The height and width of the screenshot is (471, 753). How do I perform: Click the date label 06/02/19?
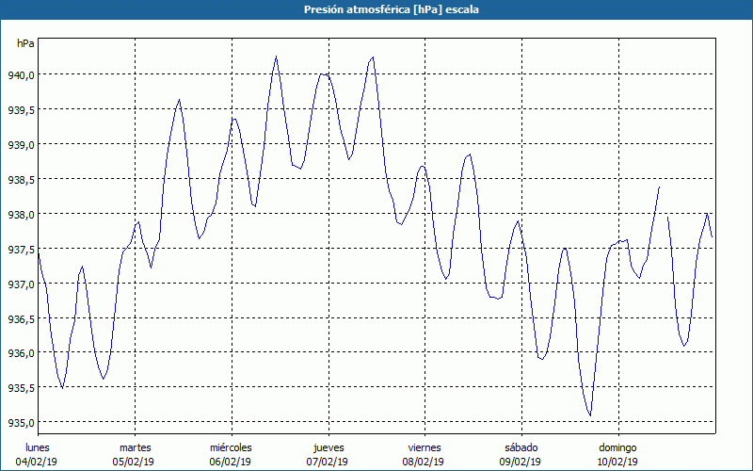tap(230, 462)
